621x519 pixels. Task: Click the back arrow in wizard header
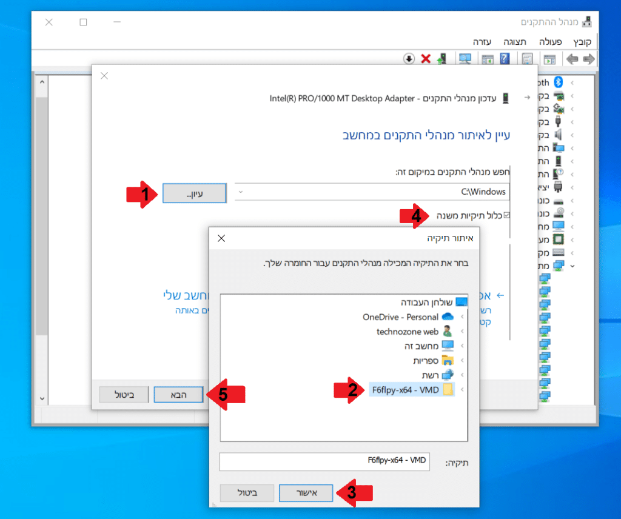[x=527, y=97]
